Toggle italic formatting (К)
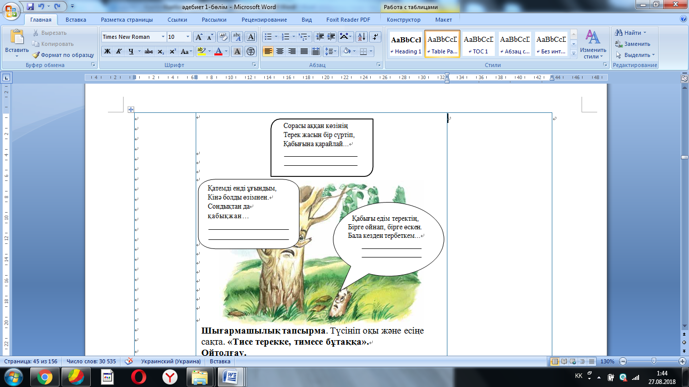The image size is (689, 387). point(119,51)
